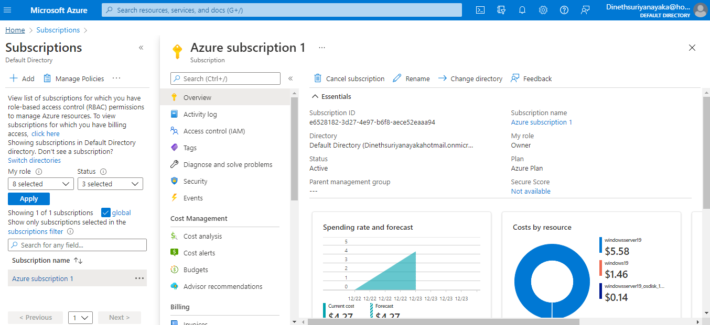Select the Azure subscription 1 list row
The height and width of the screenshot is (325, 710).
pos(77,278)
